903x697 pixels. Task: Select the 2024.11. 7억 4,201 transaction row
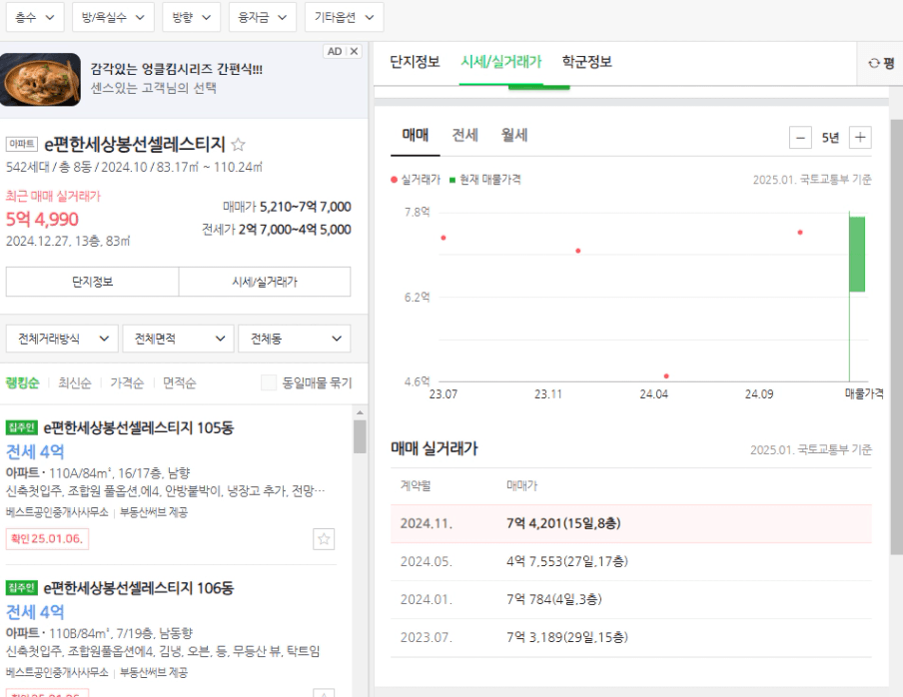(631, 524)
